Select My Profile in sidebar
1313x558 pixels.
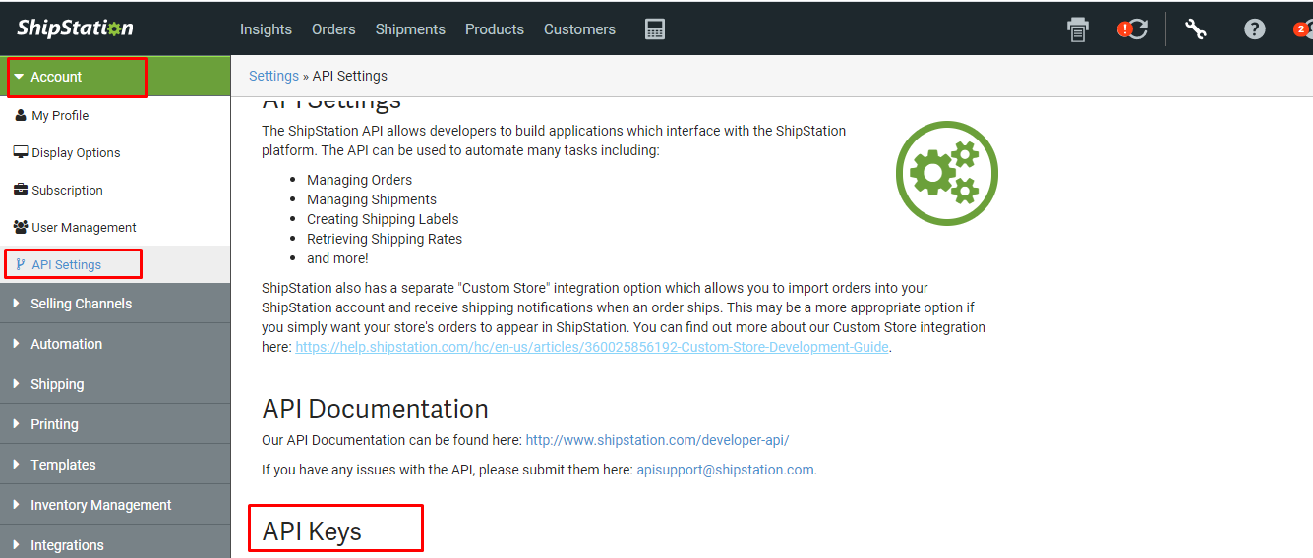115,115
